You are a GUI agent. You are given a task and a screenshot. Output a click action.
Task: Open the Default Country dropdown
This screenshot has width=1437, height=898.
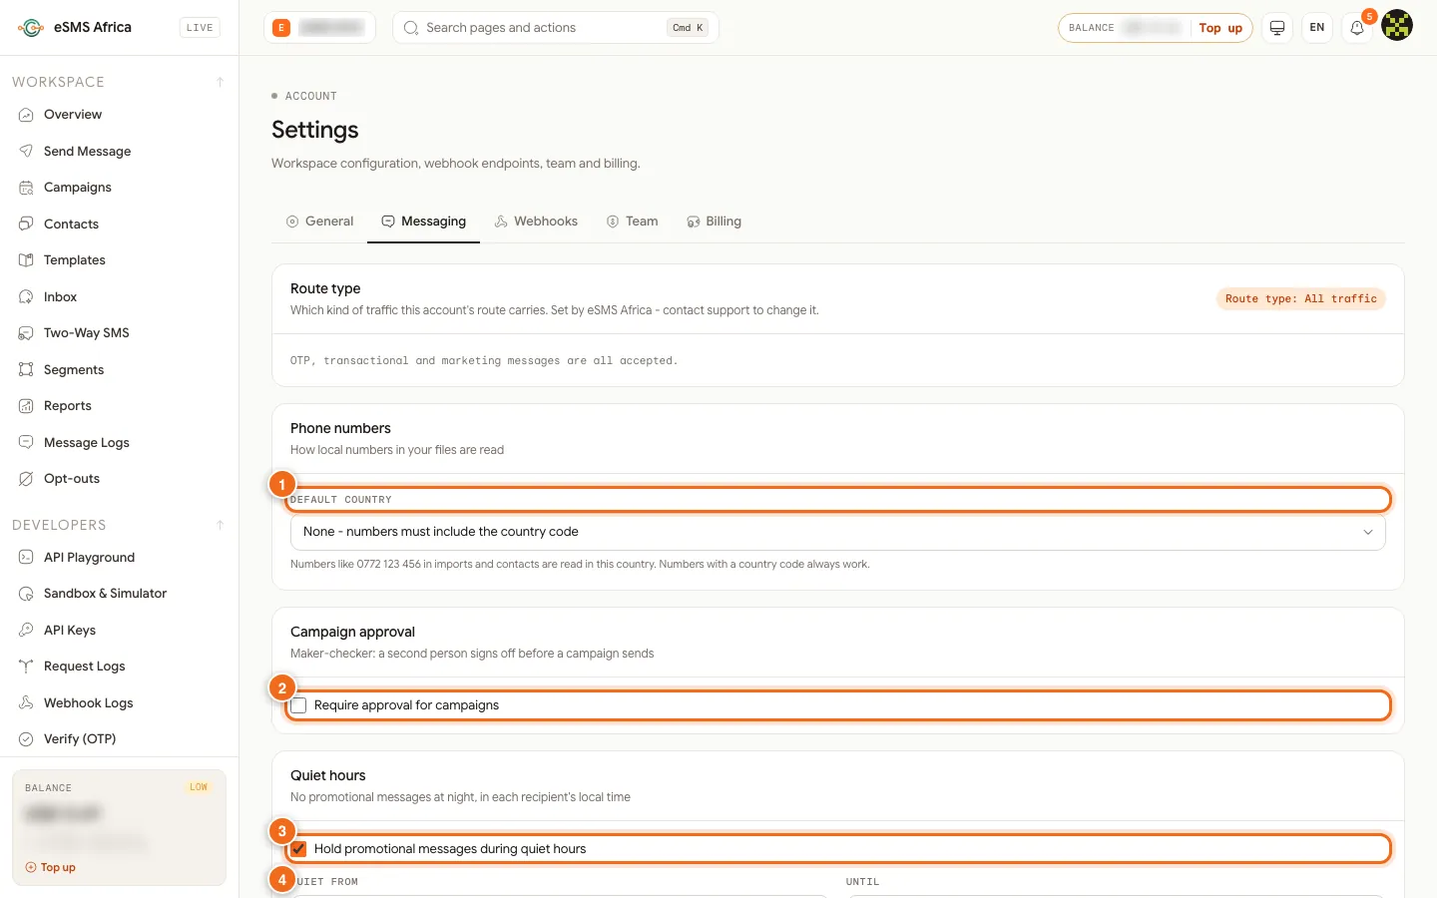point(837,532)
